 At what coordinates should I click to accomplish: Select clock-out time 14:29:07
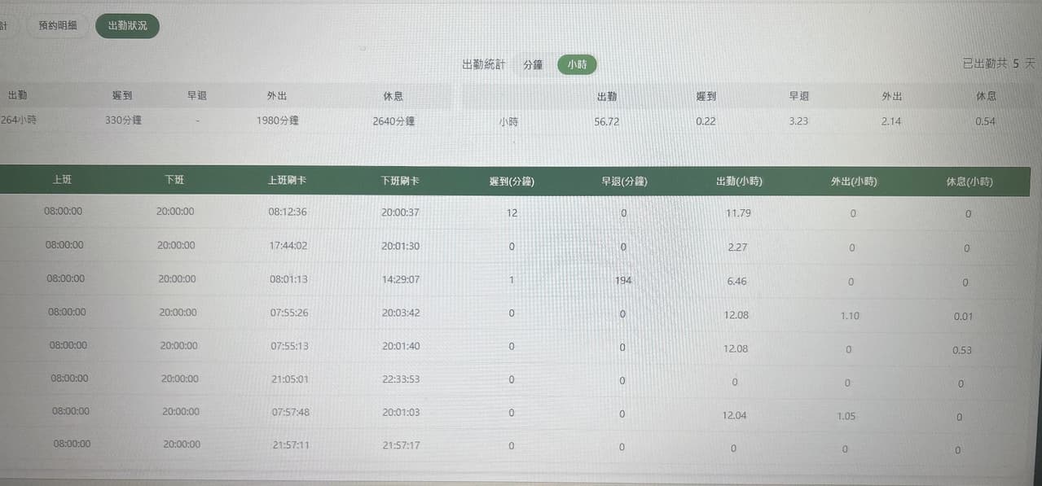point(400,279)
